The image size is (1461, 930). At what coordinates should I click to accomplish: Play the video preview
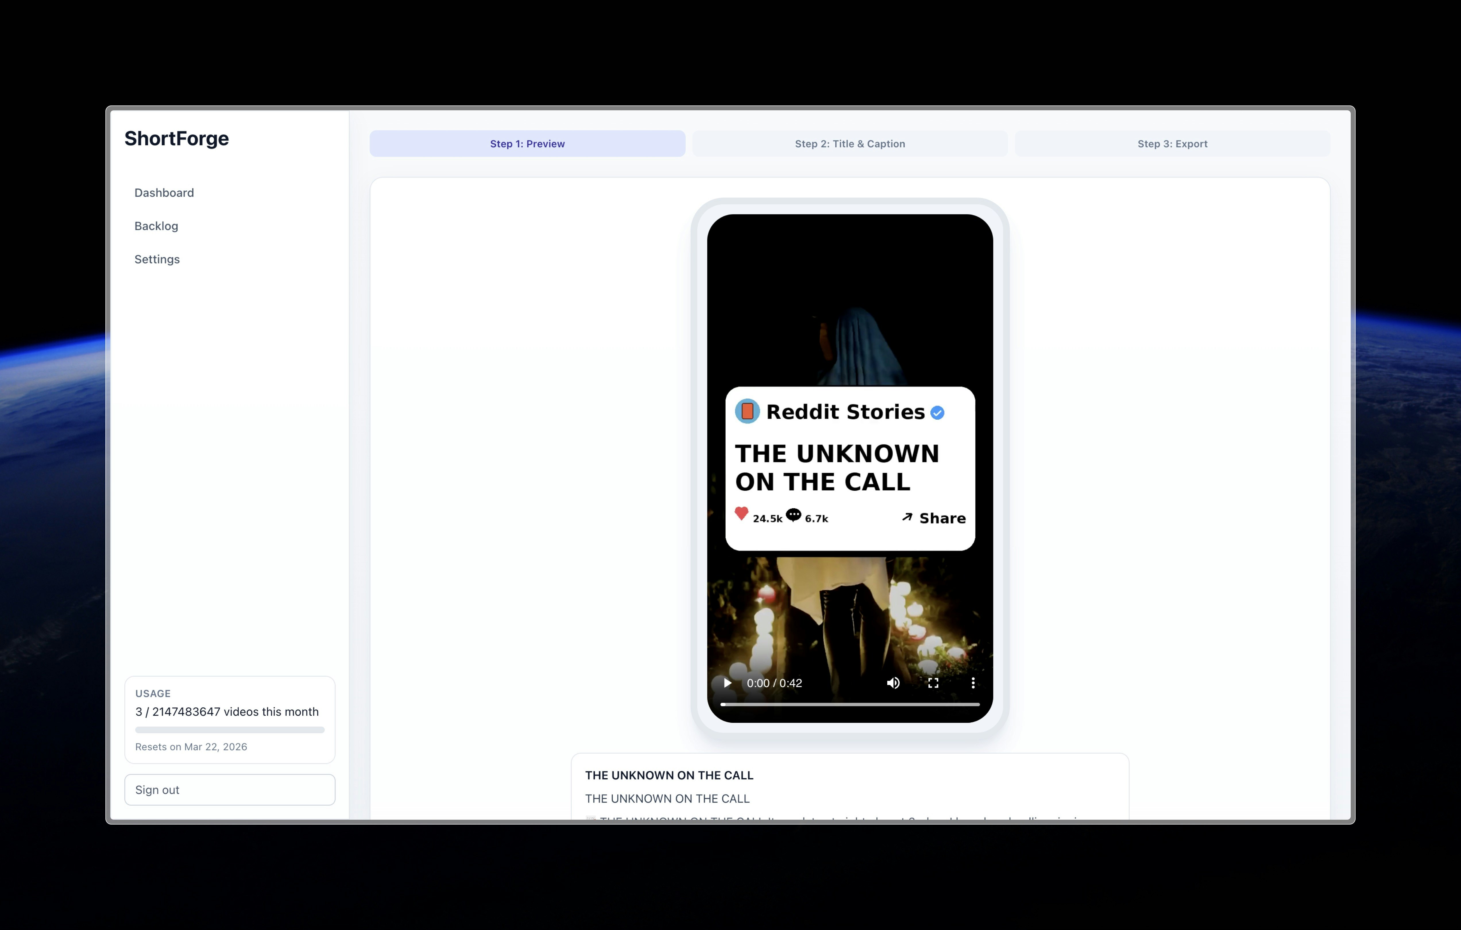tap(727, 682)
